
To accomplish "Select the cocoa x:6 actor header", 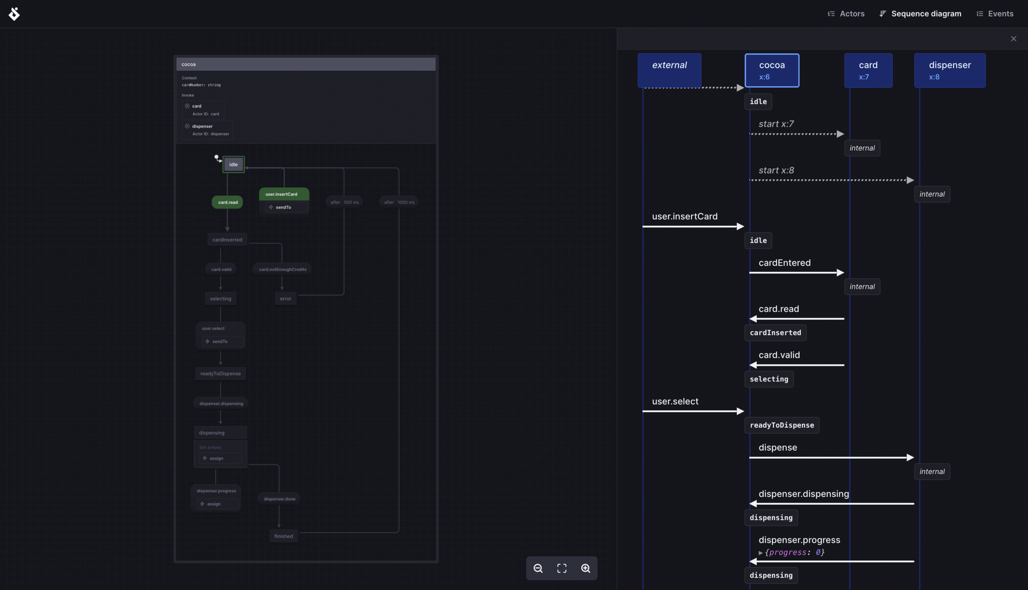I will pyautogui.click(x=772, y=70).
